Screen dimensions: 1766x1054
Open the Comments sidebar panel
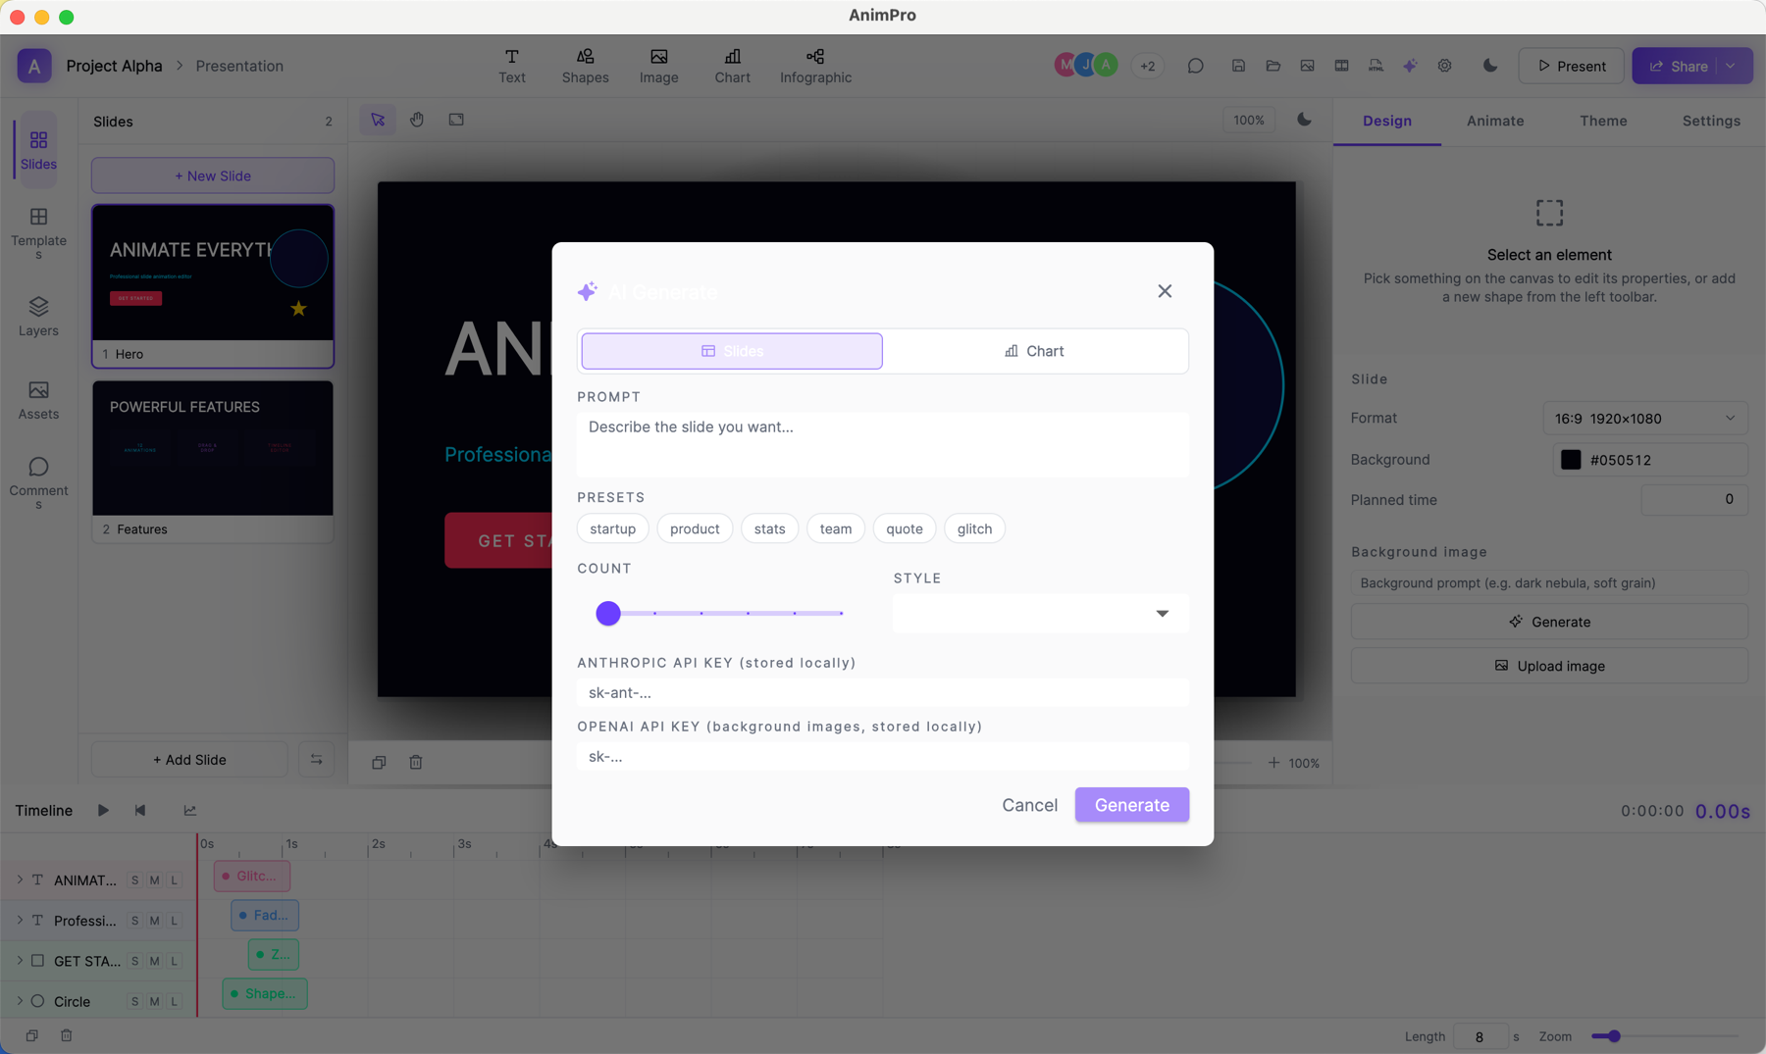tap(38, 482)
